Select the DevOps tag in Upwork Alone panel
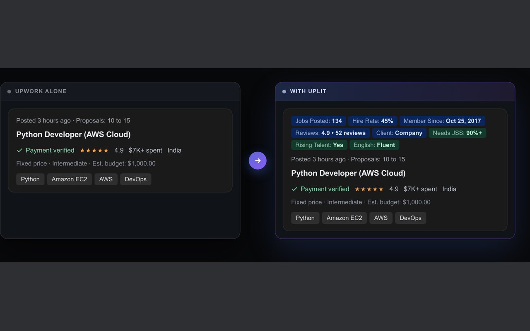The height and width of the screenshot is (331, 530). (136, 179)
